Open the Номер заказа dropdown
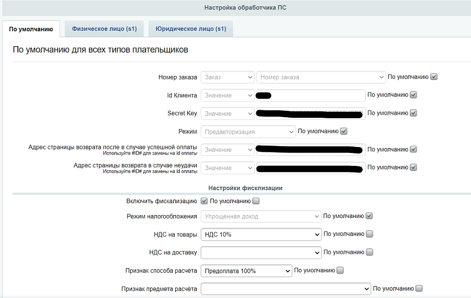This screenshot has height=298, width=471. (x=320, y=77)
